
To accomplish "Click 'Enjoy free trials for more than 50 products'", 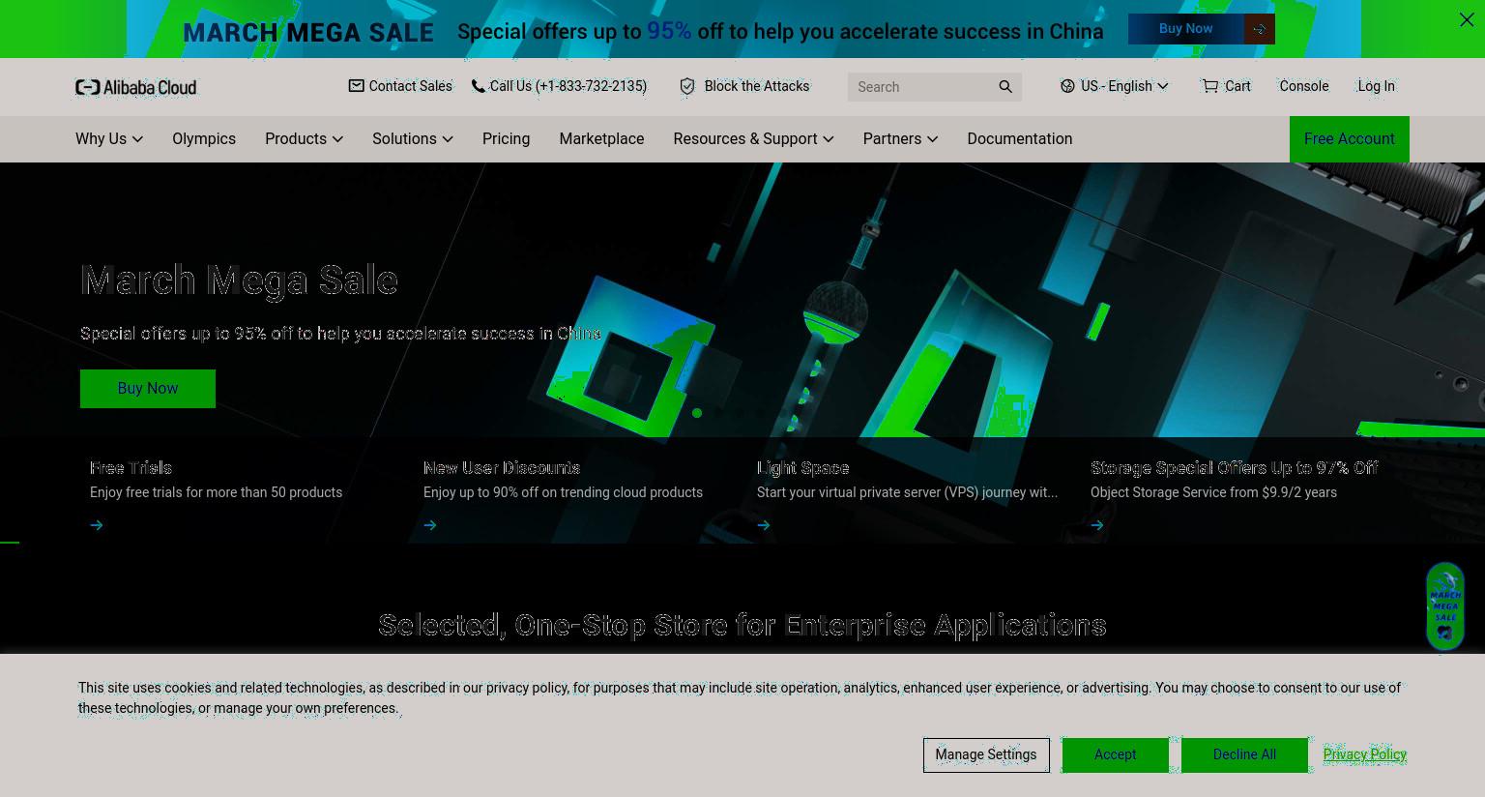I will (217, 492).
